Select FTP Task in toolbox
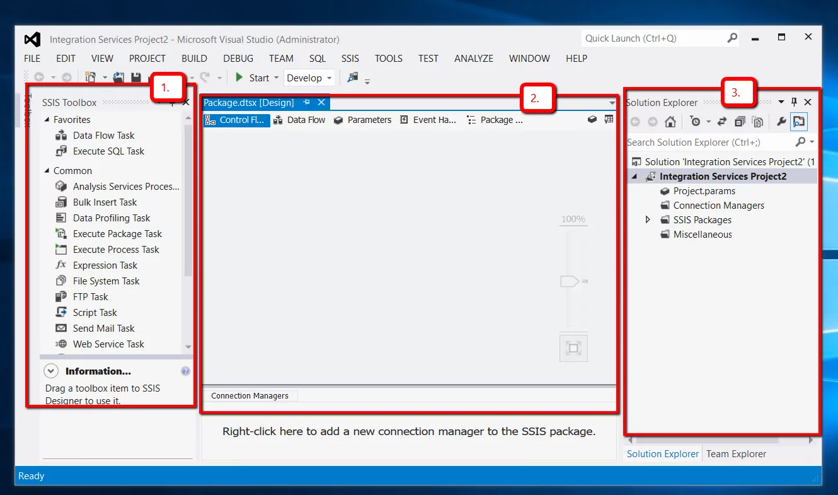The width and height of the screenshot is (838, 495). click(x=90, y=297)
